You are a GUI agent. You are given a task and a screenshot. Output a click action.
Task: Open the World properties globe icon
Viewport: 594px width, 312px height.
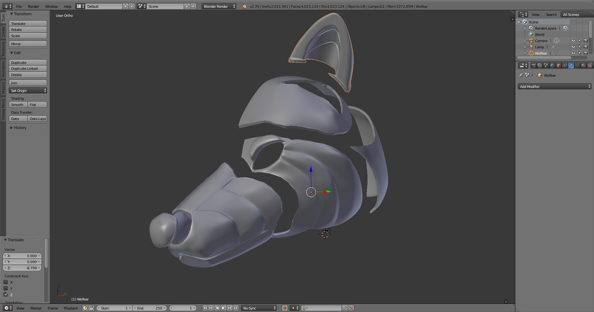[552, 65]
